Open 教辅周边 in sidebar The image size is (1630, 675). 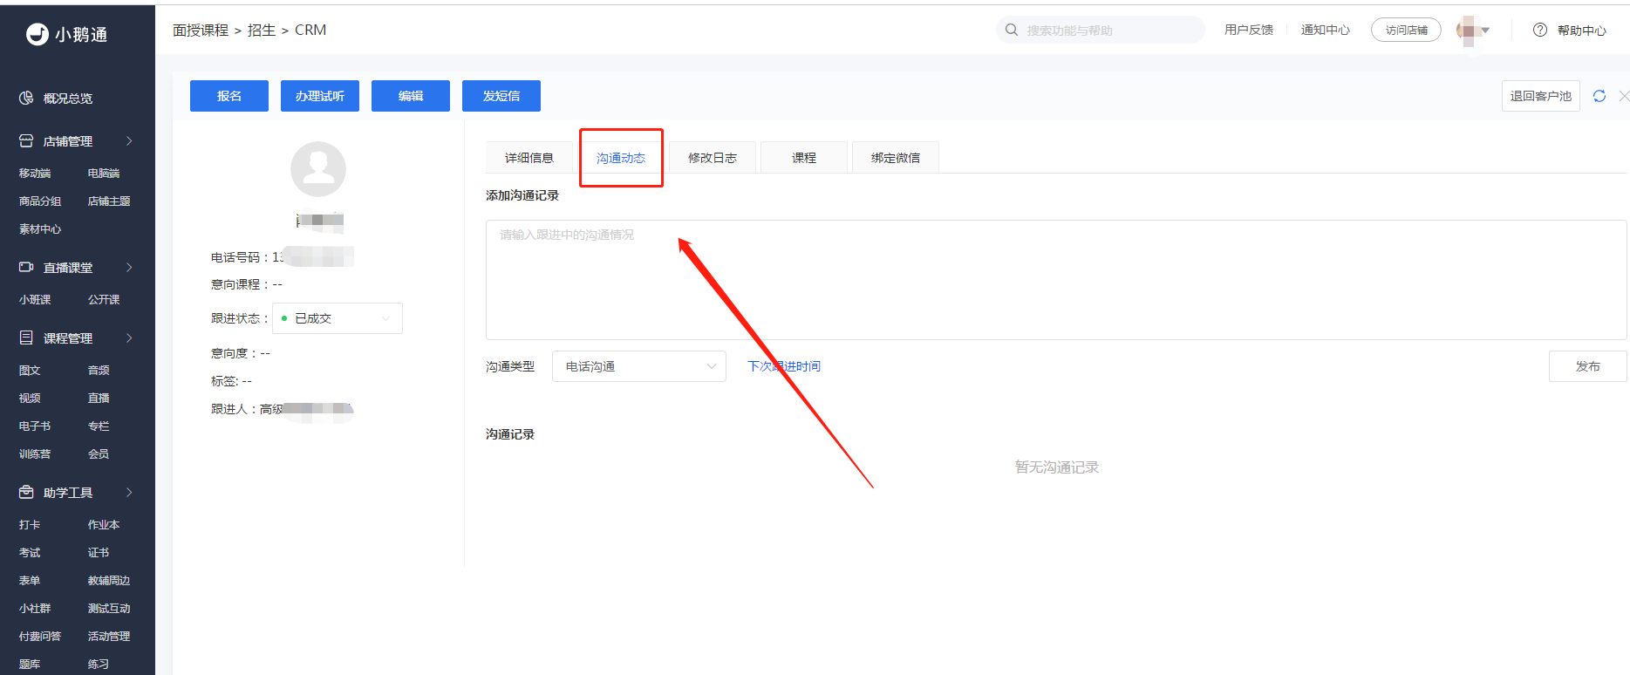pos(109,581)
